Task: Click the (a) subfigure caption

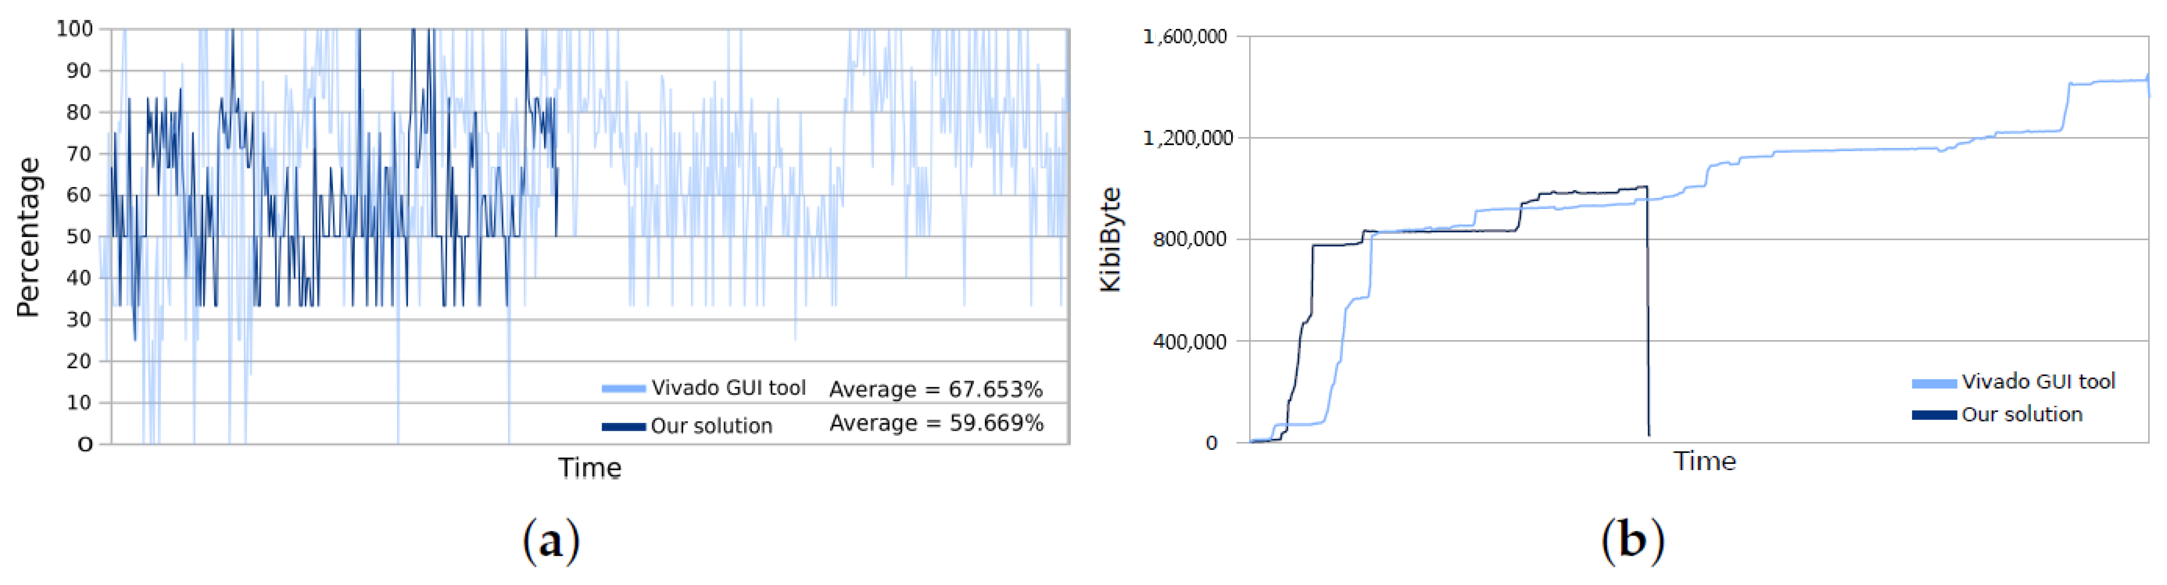Action: click(x=551, y=540)
